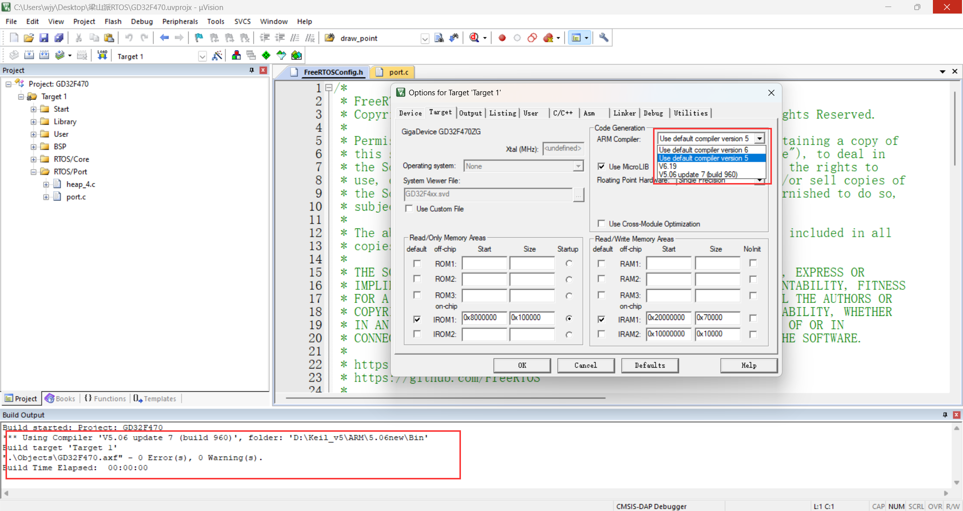Click the Defaults button
The width and height of the screenshot is (963, 511).
650,366
